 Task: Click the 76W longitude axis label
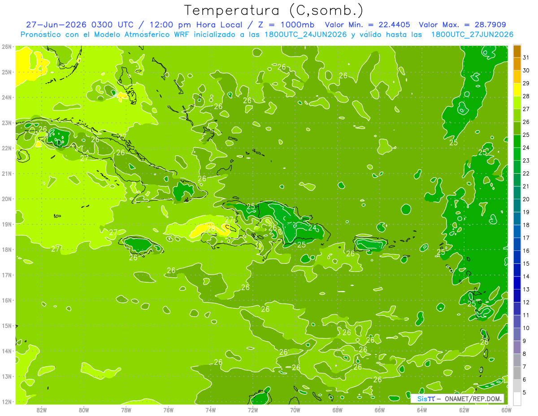[x=169, y=410]
